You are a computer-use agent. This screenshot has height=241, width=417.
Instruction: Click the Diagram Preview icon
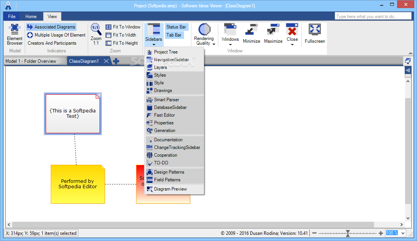tap(150, 189)
